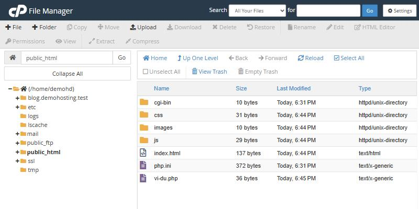Click the index.html file icon
419x209 pixels.
click(x=143, y=153)
